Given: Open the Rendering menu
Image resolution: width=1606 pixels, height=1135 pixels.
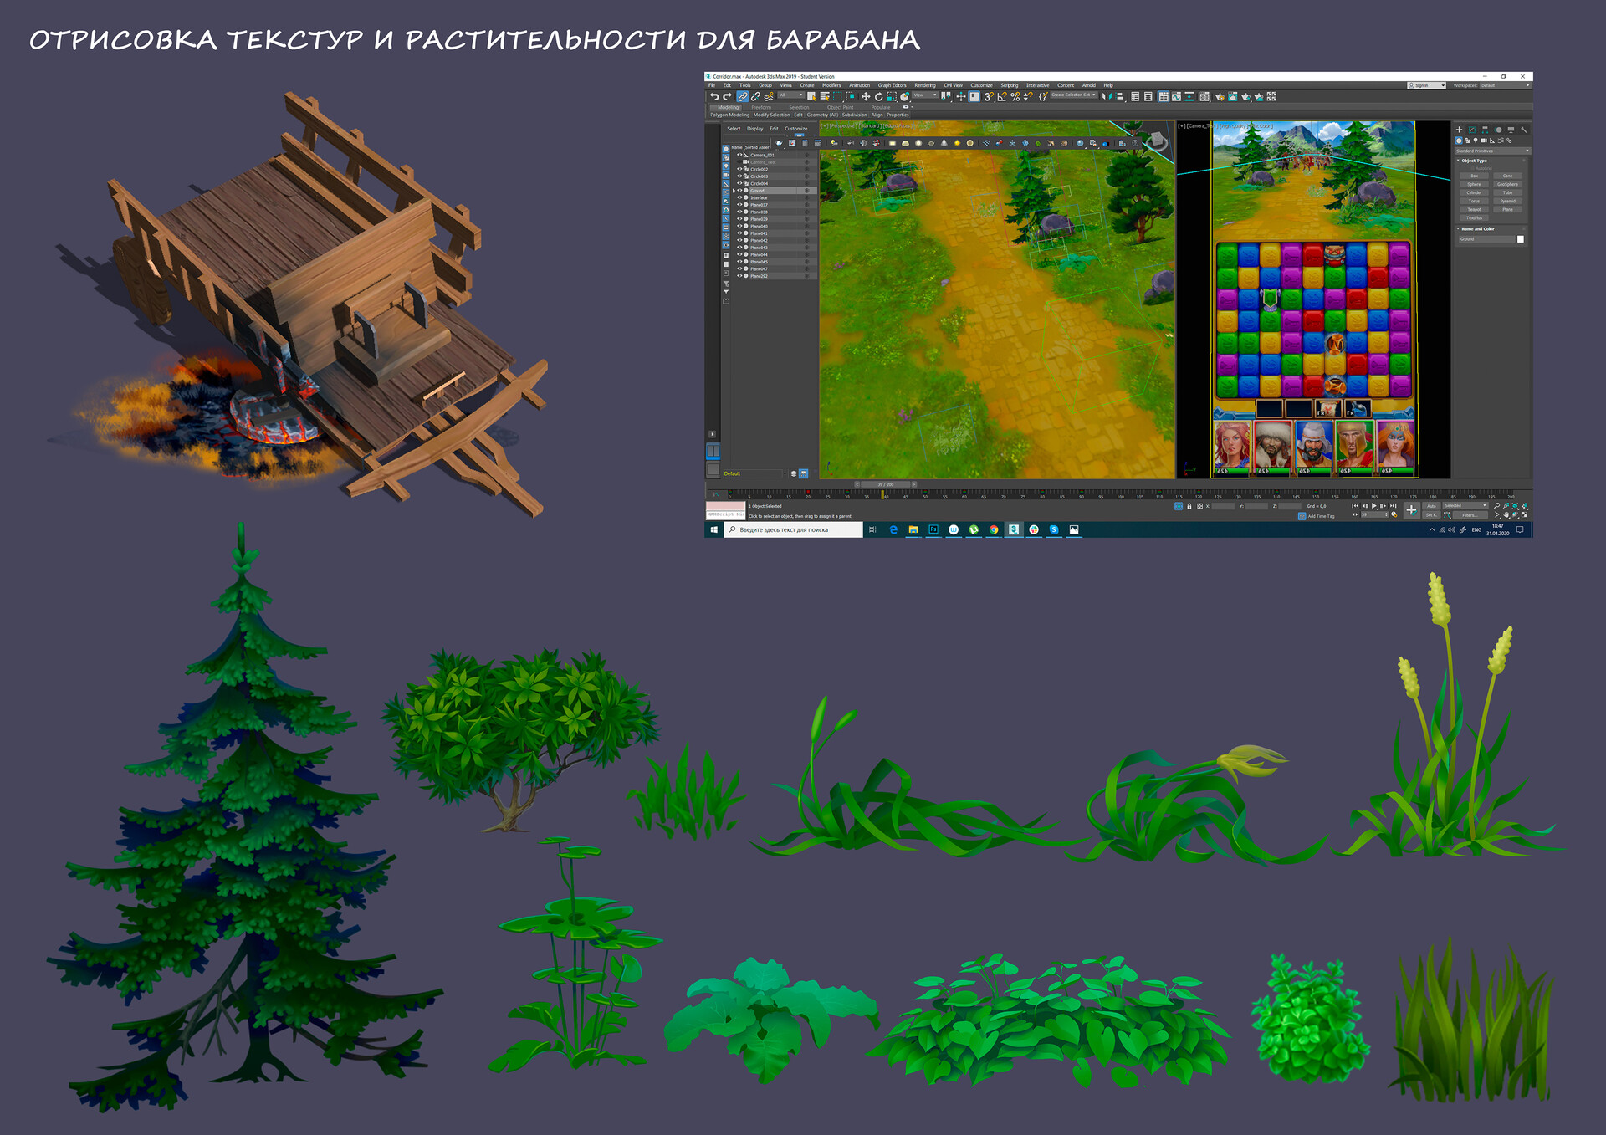Looking at the screenshot, I should (925, 85).
